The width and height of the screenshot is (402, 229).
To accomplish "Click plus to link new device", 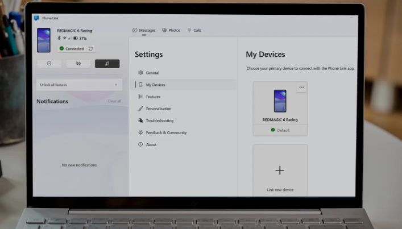I will [280, 170].
